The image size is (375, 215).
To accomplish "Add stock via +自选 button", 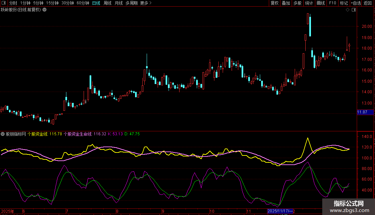I will pos(356,3).
